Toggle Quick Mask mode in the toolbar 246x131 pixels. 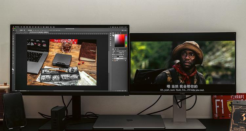(13, 71)
